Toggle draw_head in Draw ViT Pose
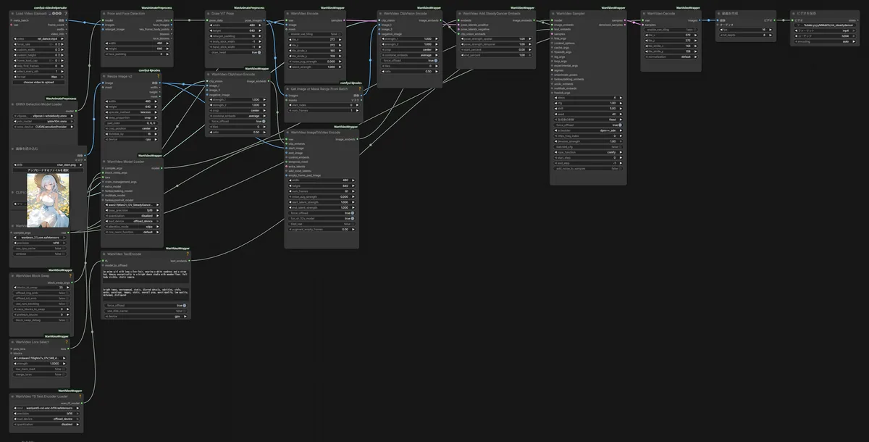The width and height of the screenshot is (869, 442). pyautogui.click(x=234, y=52)
